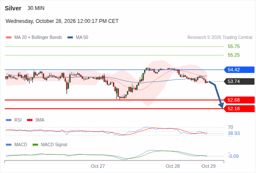Click the Oct 27 date axis label
The width and height of the screenshot is (256, 173).
click(x=98, y=166)
